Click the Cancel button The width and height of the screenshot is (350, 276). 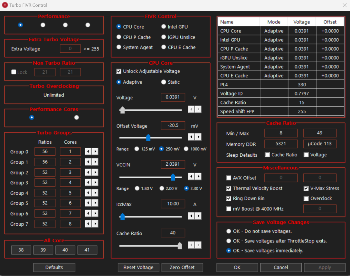coord(281,268)
